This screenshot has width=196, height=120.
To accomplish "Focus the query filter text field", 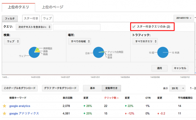I will point(77,27).
